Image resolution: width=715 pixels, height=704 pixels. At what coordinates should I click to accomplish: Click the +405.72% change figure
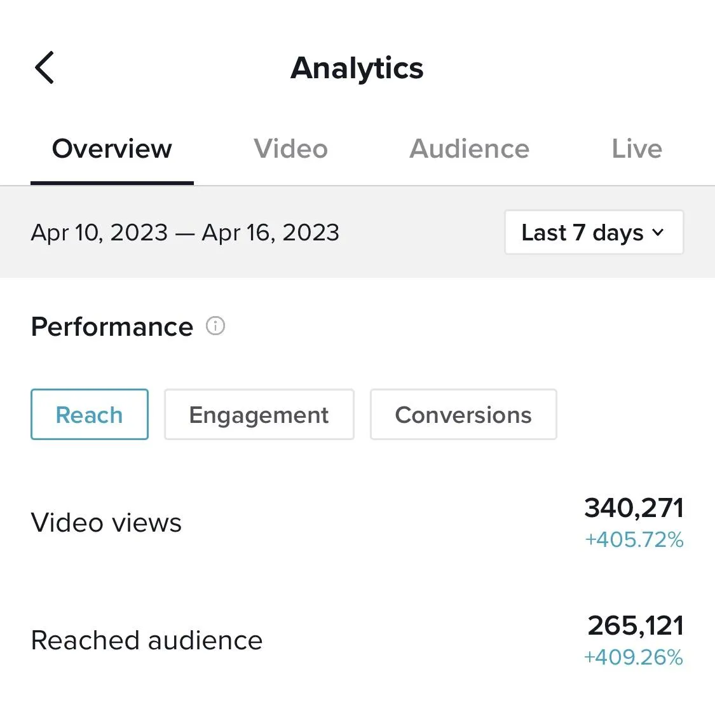[634, 540]
